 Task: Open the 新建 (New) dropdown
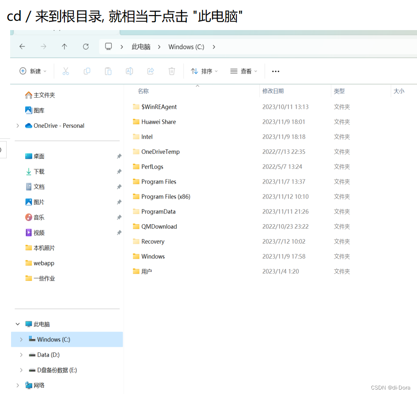(33, 71)
